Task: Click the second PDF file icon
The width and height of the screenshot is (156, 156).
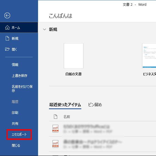Action: click(x=55, y=144)
